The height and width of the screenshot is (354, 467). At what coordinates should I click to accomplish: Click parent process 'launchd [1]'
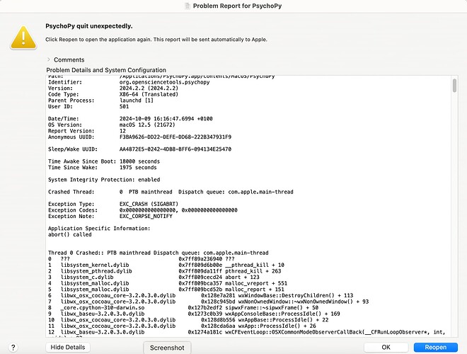[x=137, y=101]
